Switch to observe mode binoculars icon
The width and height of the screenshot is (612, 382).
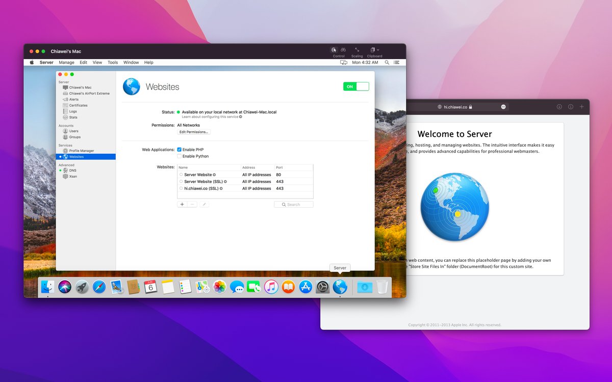click(343, 50)
